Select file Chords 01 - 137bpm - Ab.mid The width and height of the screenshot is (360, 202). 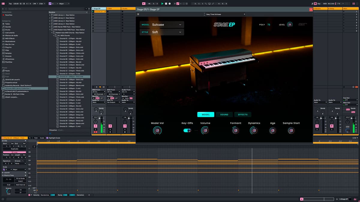click(x=70, y=38)
